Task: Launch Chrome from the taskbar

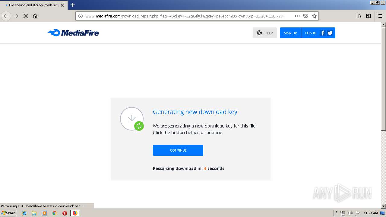Action: click(55, 213)
